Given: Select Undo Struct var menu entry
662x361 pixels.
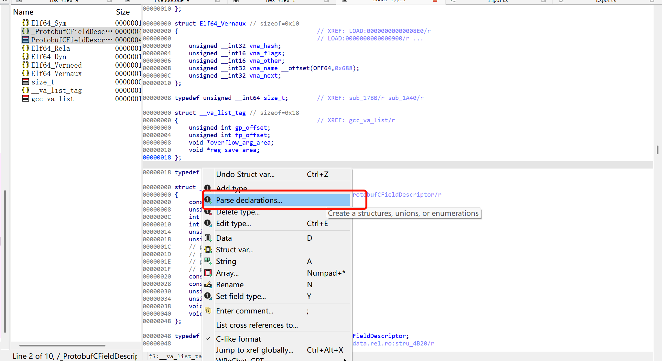Looking at the screenshot, I should click(x=245, y=174).
